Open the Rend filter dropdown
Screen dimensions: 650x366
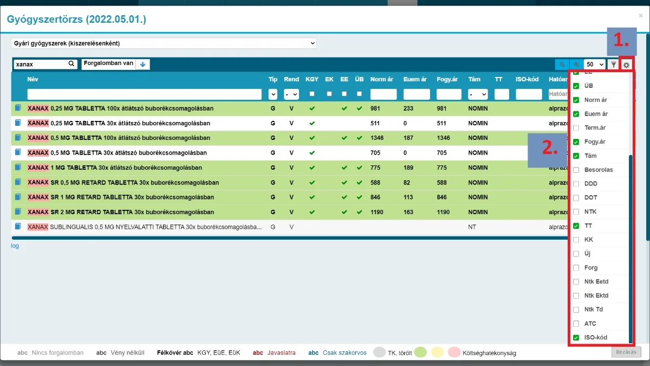click(291, 94)
